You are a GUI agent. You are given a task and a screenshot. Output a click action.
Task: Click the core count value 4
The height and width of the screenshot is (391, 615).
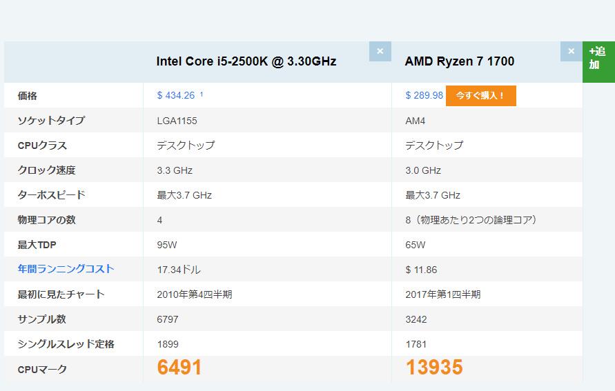[159, 220]
